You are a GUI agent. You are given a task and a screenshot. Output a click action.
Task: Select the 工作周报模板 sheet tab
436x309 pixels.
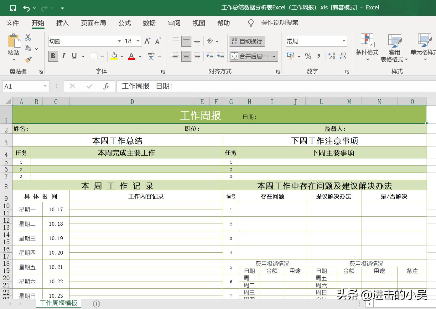(59, 303)
